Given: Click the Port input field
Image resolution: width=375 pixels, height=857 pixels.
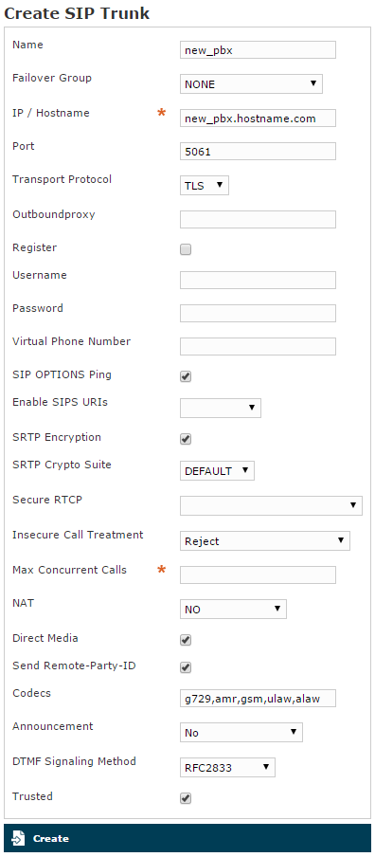Looking at the screenshot, I should [258, 152].
